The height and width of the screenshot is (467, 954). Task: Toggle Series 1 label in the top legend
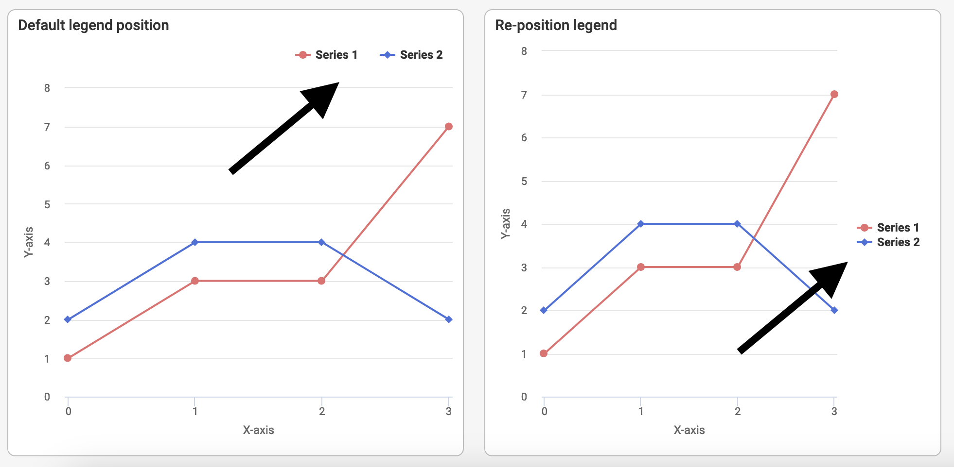336,55
